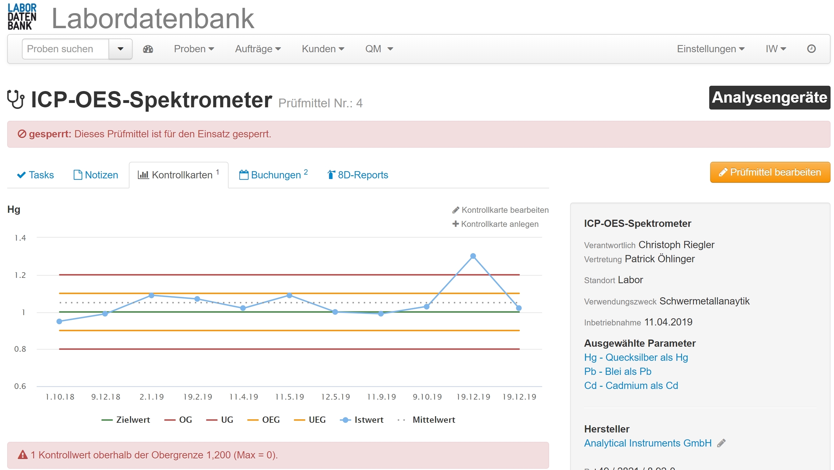Click into the Proben suchen field
This screenshot has height=470, width=834.
[65, 49]
